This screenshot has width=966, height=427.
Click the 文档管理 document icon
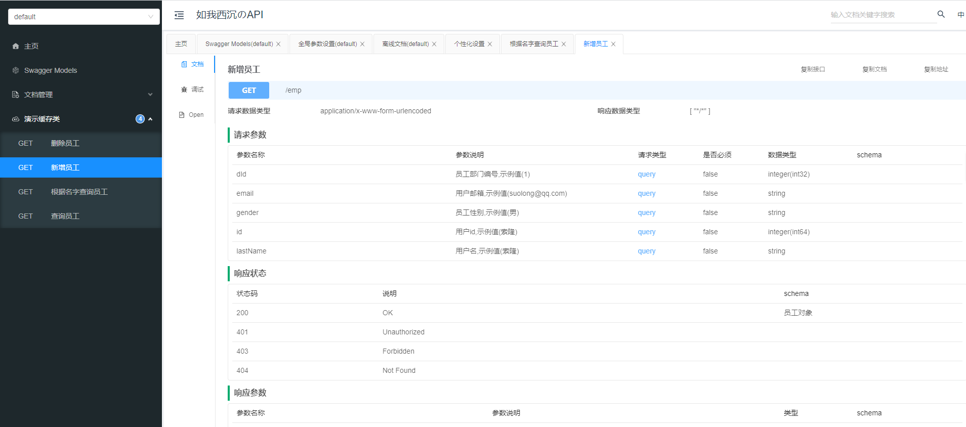click(x=16, y=95)
